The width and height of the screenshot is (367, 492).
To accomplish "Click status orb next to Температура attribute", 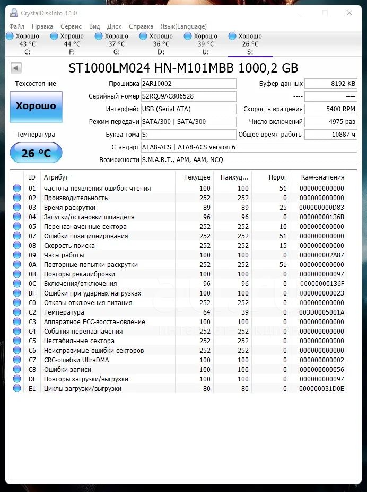I will [17, 312].
